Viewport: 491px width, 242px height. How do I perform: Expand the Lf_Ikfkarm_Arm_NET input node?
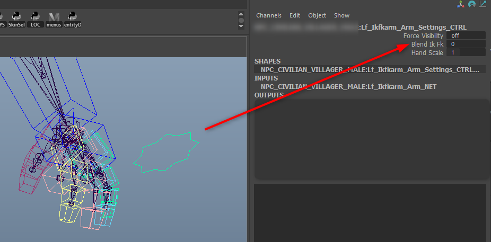[348, 86]
